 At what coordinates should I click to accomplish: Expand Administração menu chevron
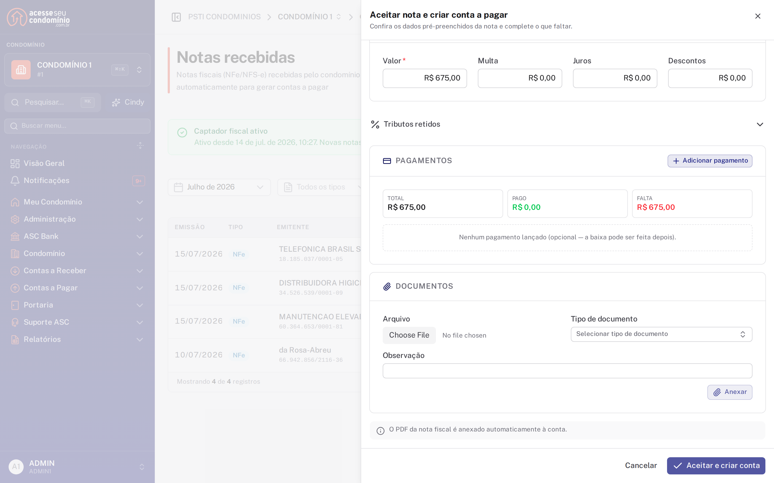140,219
